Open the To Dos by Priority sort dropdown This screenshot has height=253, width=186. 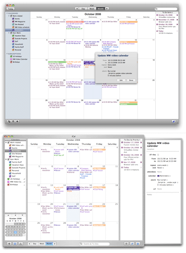pos(132,140)
